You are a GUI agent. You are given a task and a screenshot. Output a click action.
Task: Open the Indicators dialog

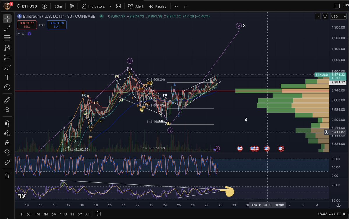pos(93,6)
